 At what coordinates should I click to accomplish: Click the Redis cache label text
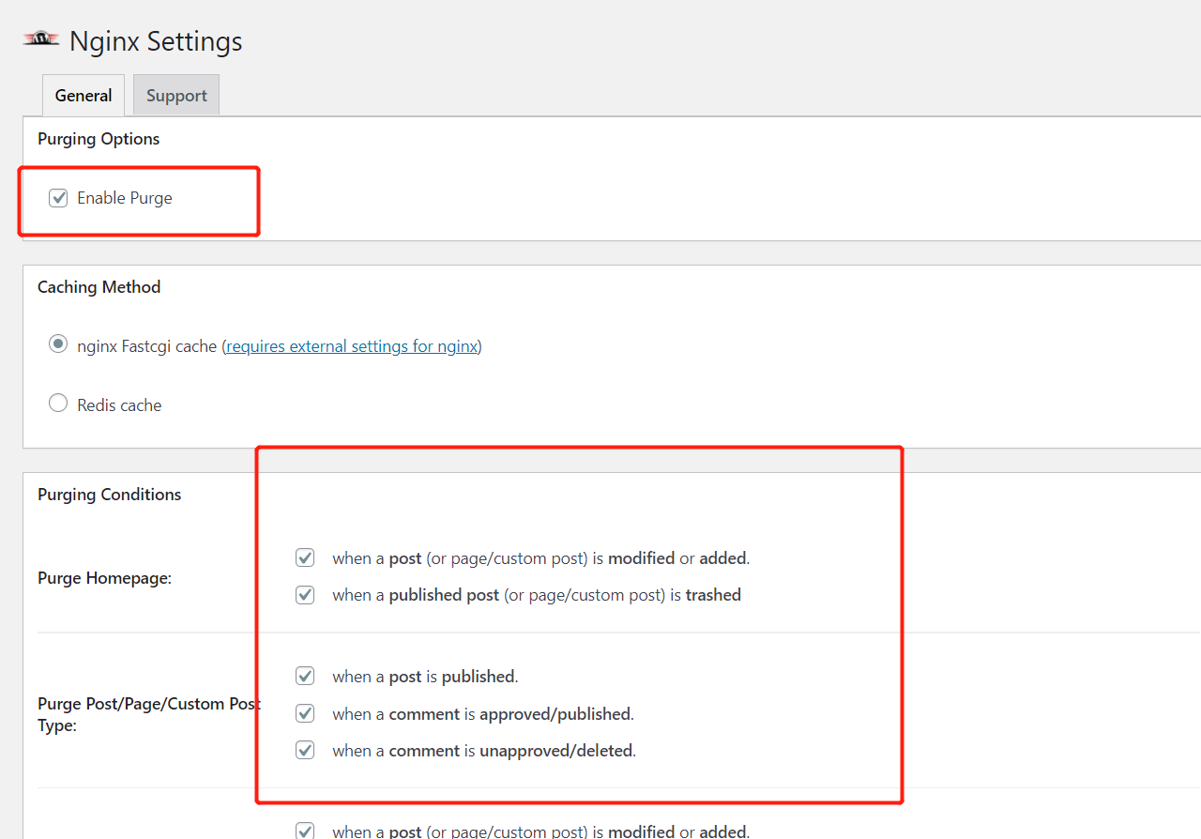tap(119, 405)
